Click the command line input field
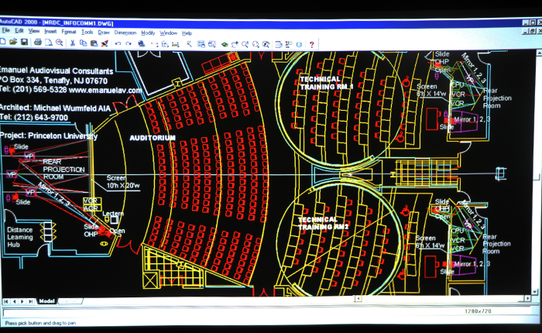Image resolution: width=542 pixels, height=333 pixels. point(266,312)
